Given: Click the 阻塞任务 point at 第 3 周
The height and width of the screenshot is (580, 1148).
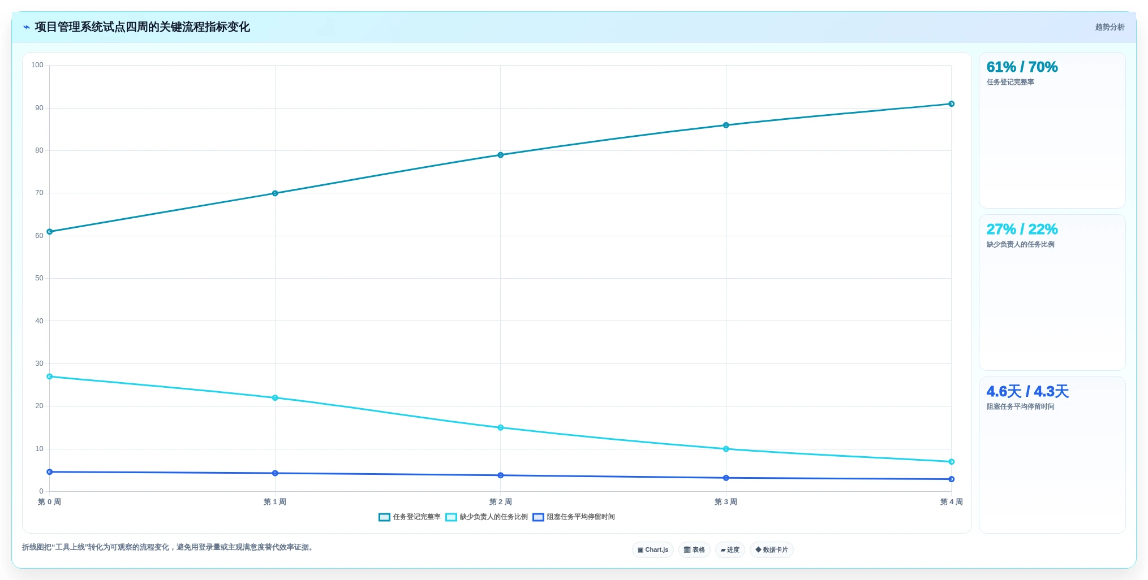Looking at the screenshot, I should tap(726, 478).
